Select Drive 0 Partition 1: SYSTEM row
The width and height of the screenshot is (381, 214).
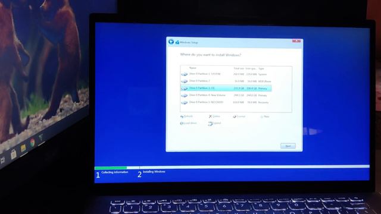[x=226, y=74]
